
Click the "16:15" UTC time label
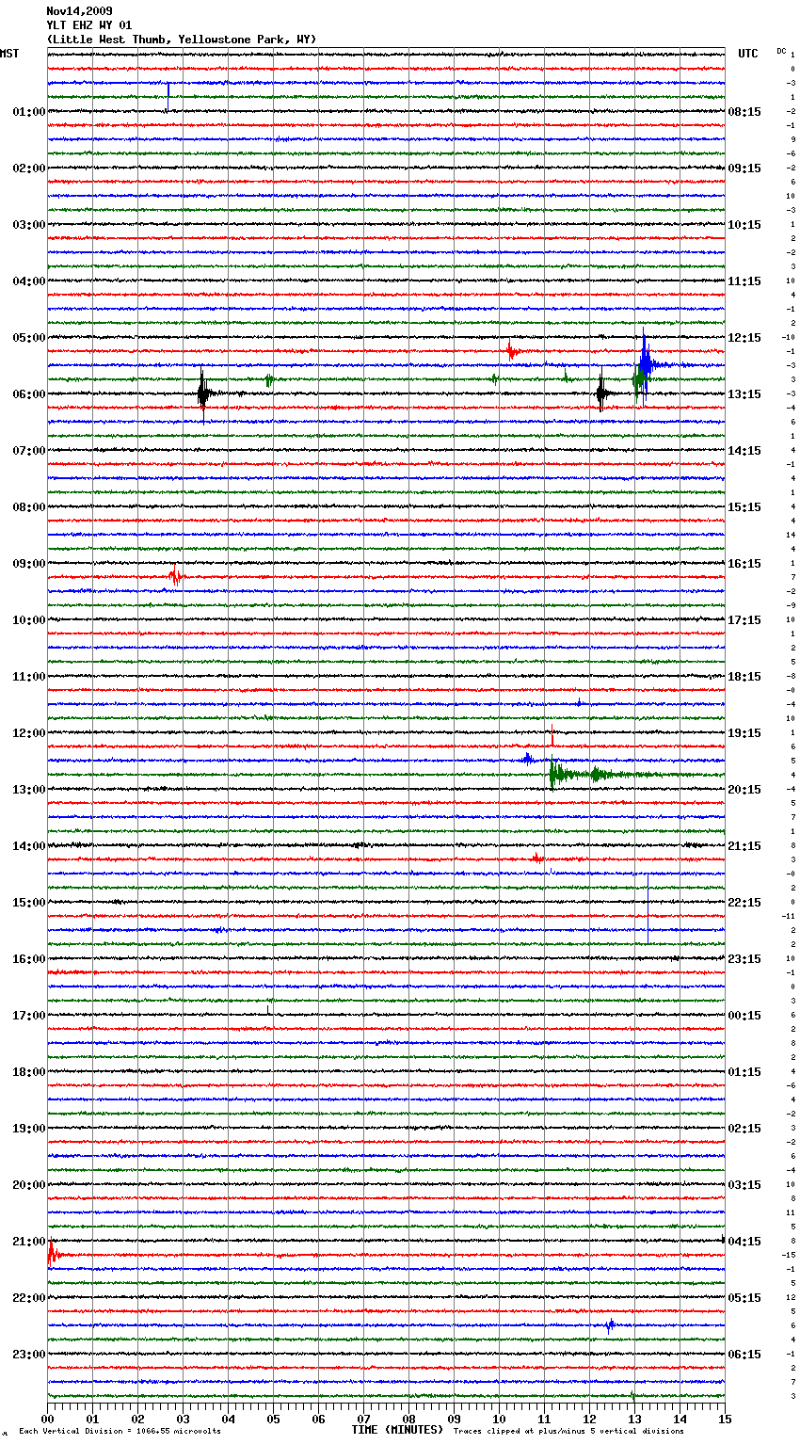tap(744, 564)
